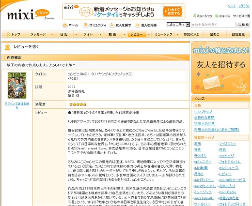Open 利用上の注意（よくあるご質問） link

click(x=217, y=130)
